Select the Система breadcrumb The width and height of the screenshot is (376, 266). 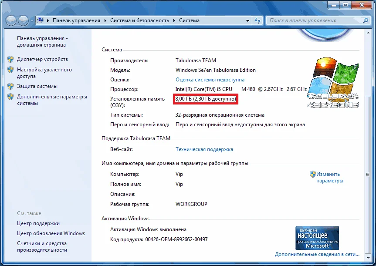(x=189, y=20)
